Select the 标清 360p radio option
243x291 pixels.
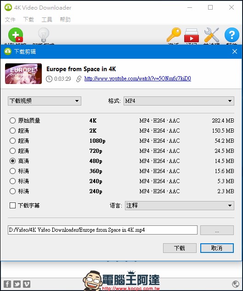12,171
